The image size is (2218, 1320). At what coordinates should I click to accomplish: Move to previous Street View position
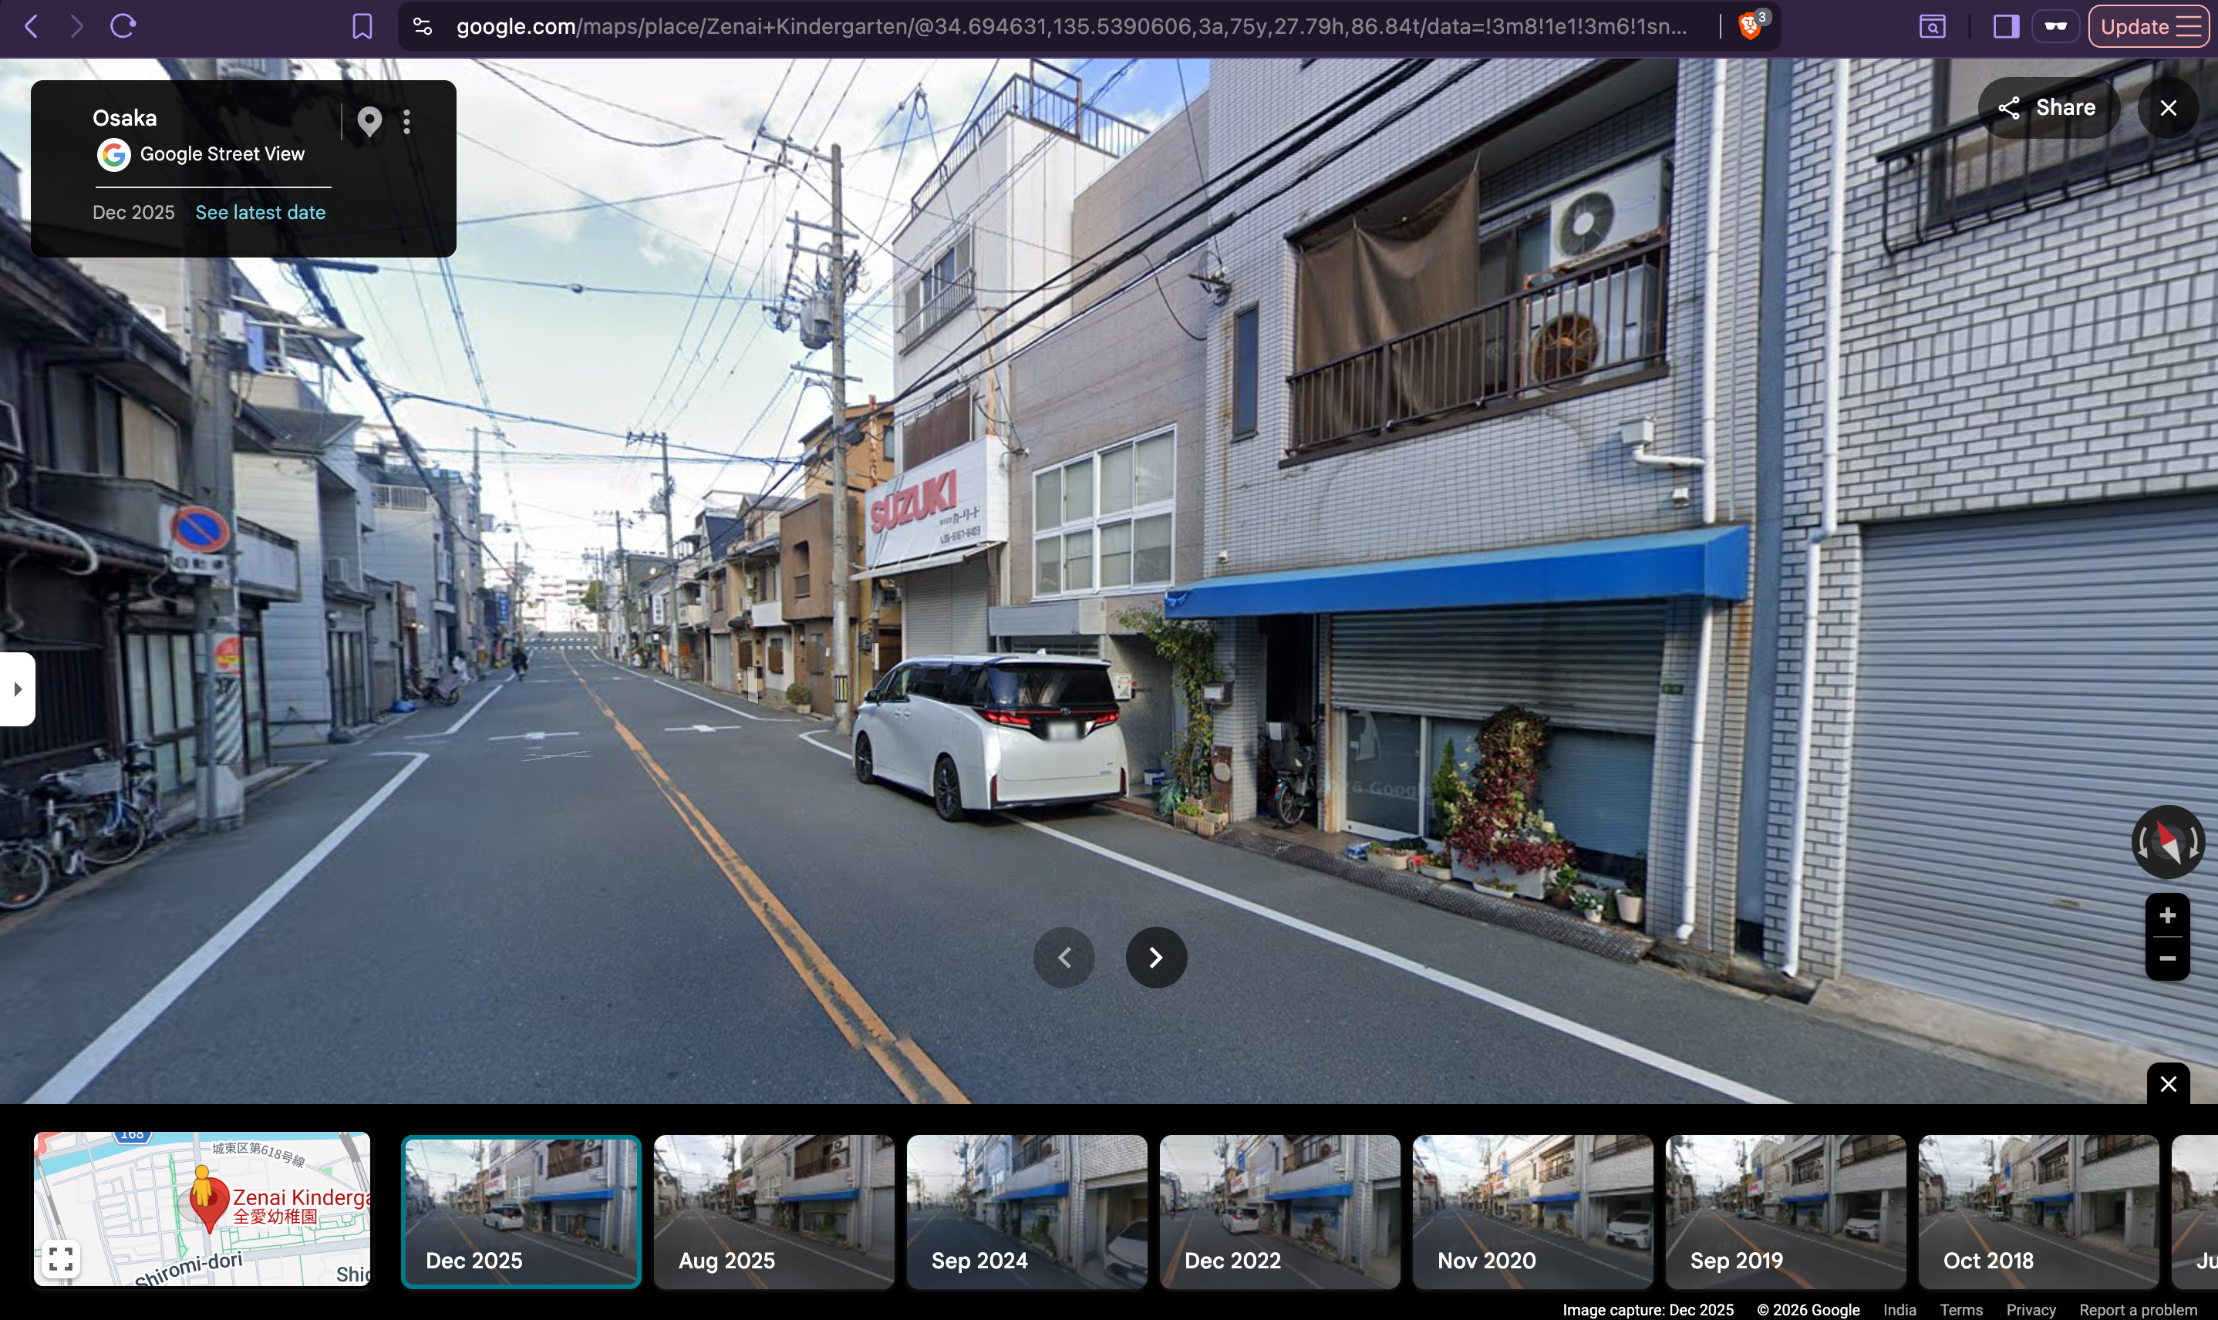(1064, 957)
